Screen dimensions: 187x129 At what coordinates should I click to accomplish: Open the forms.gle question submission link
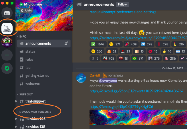pyautogui.click(x=121, y=107)
